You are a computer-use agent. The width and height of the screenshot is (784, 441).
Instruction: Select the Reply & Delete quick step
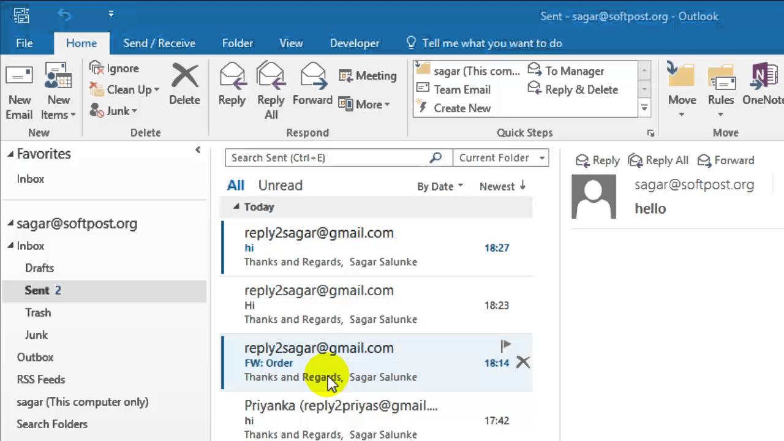[573, 89]
